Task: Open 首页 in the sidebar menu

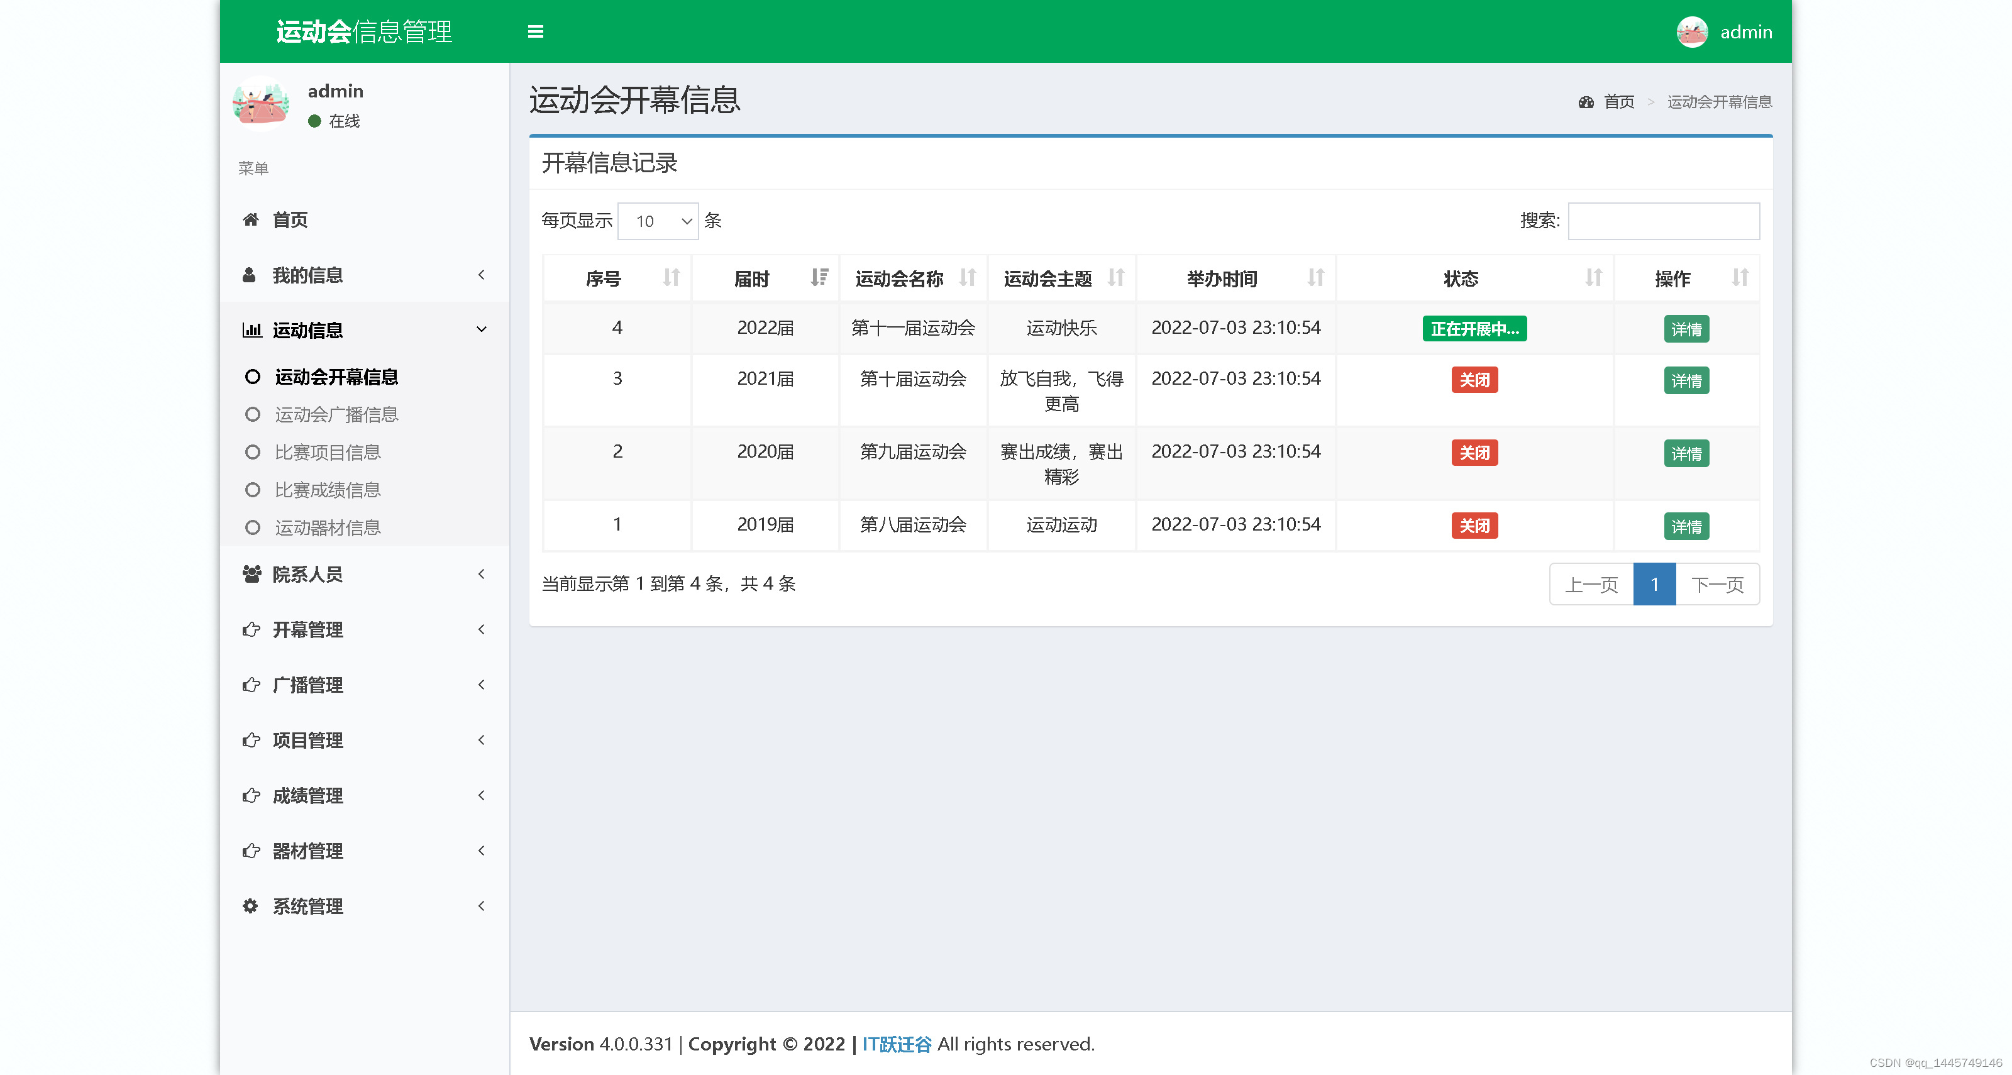Action: (365, 219)
